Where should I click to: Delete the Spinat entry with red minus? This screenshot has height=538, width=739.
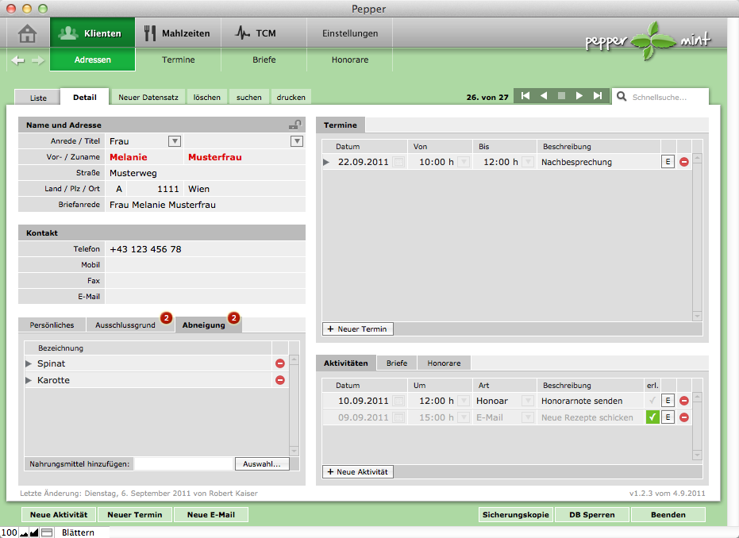(x=279, y=363)
